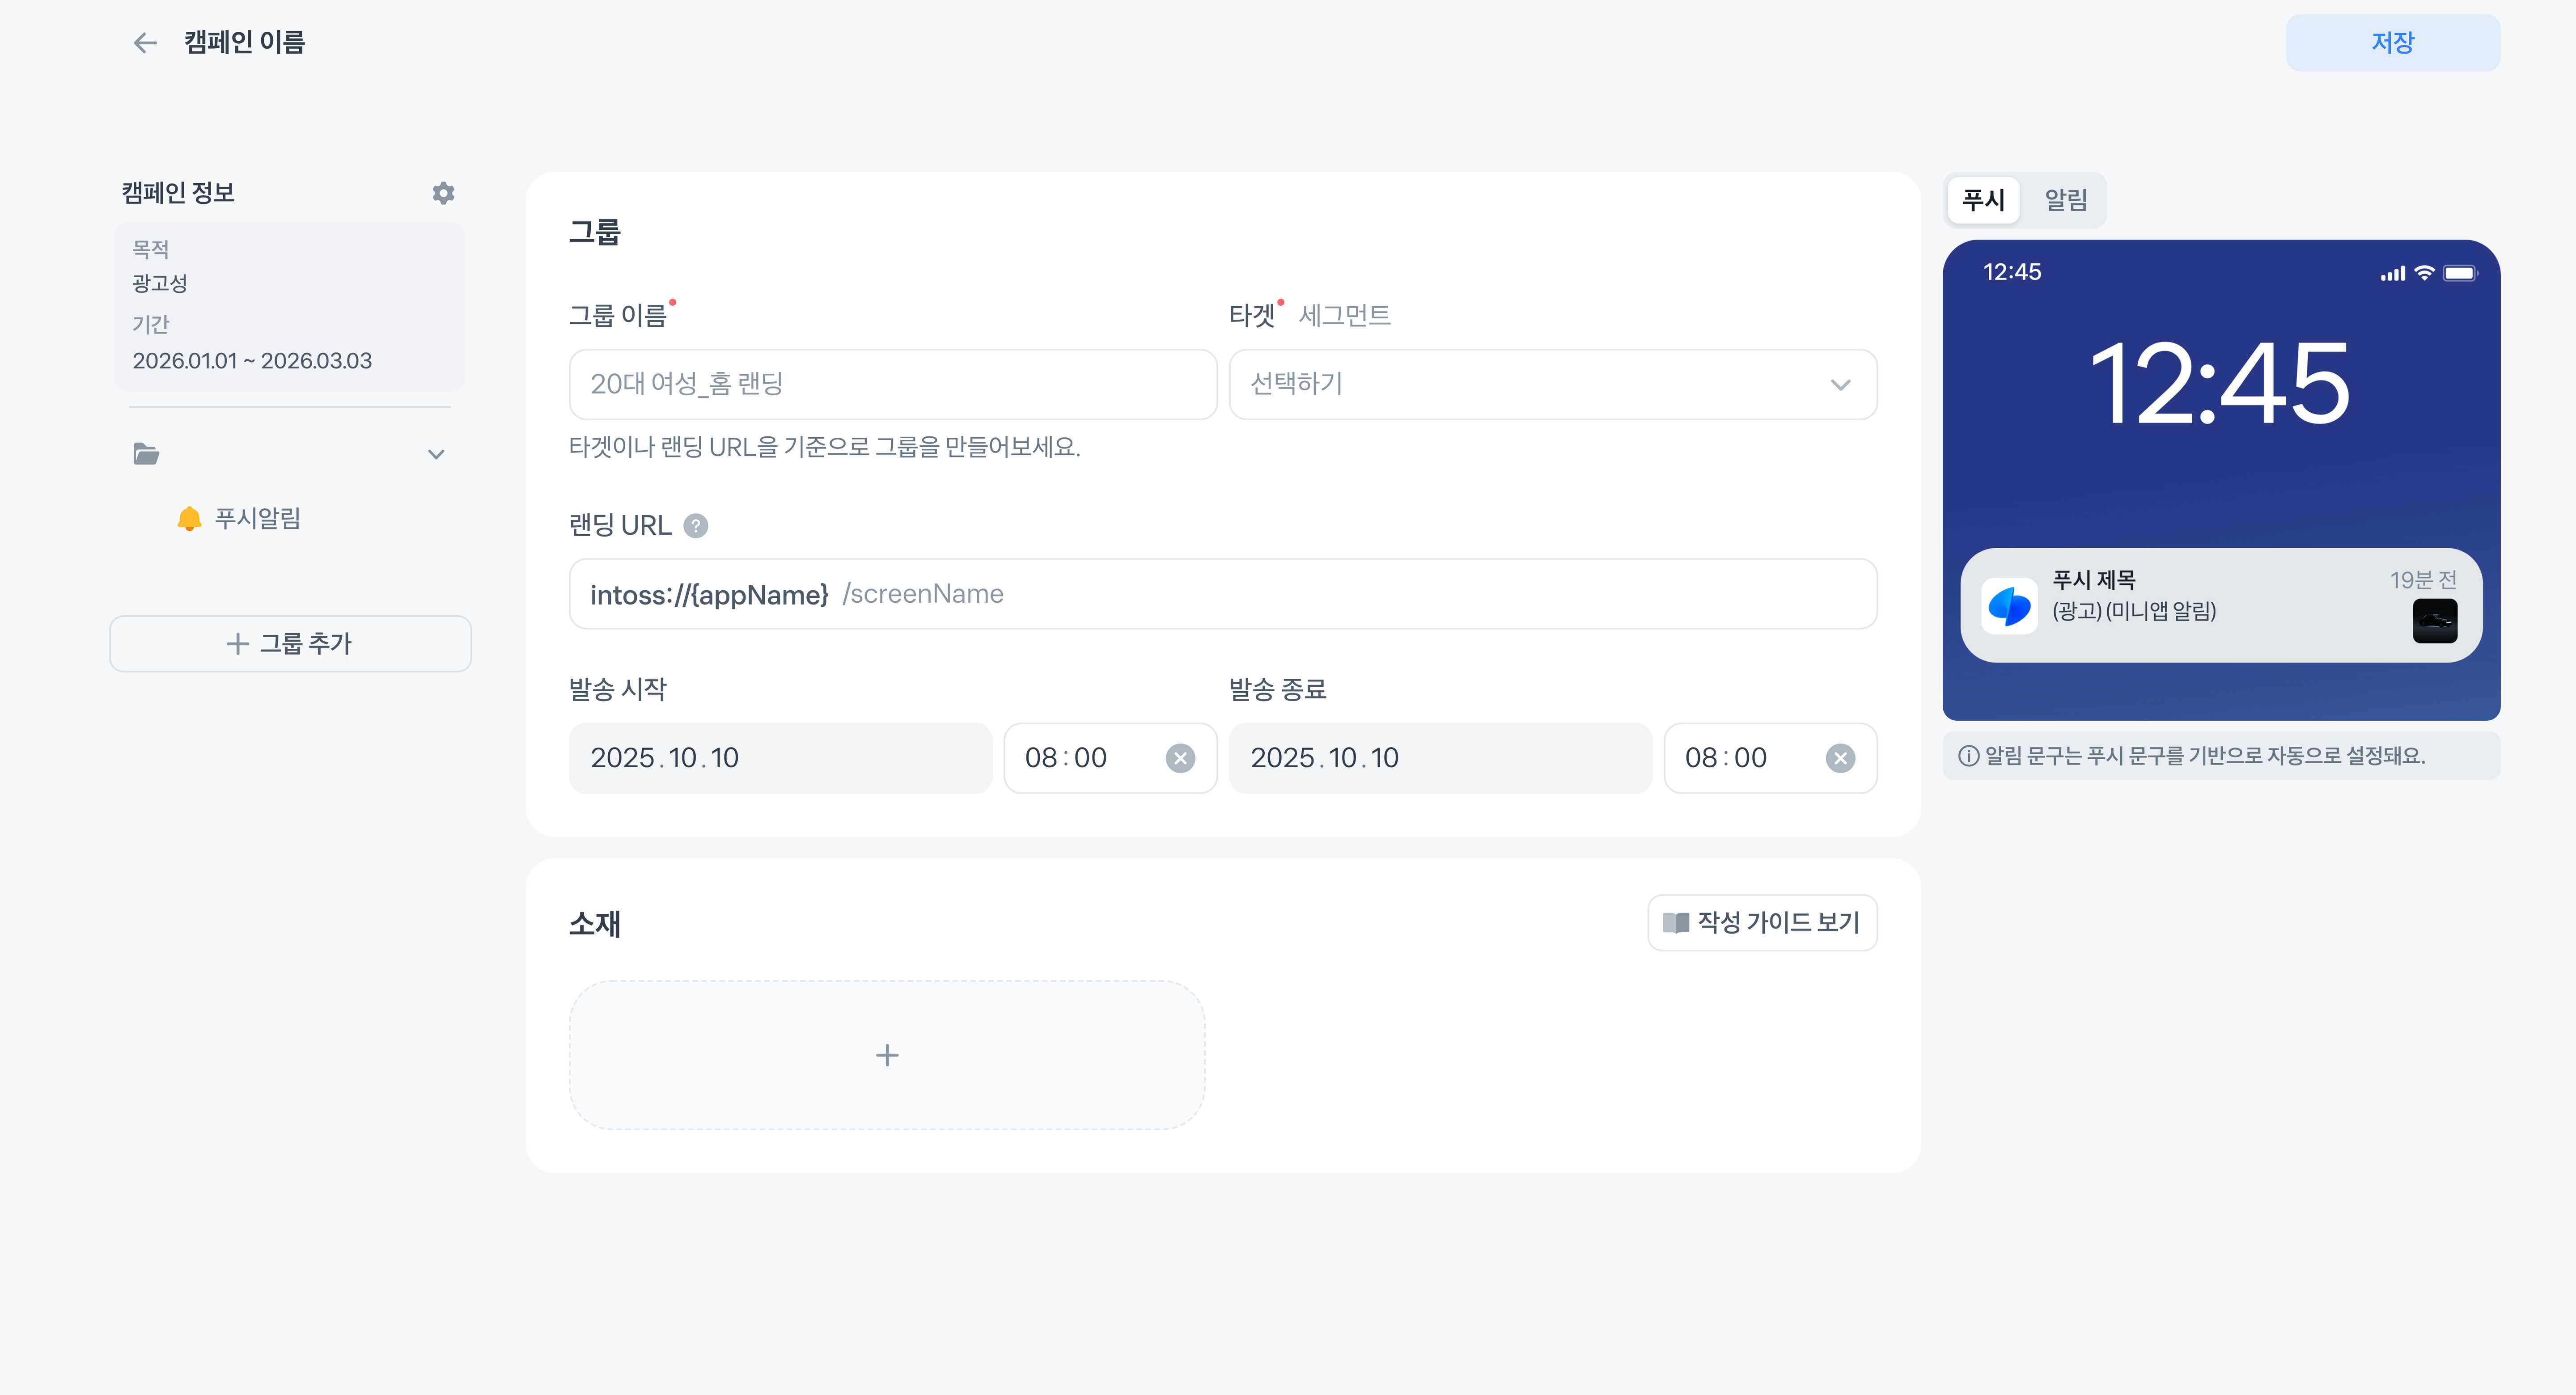Click the push preview thumbnail image
This screenshot has width=2576, height=1395.
(2435, 621)
